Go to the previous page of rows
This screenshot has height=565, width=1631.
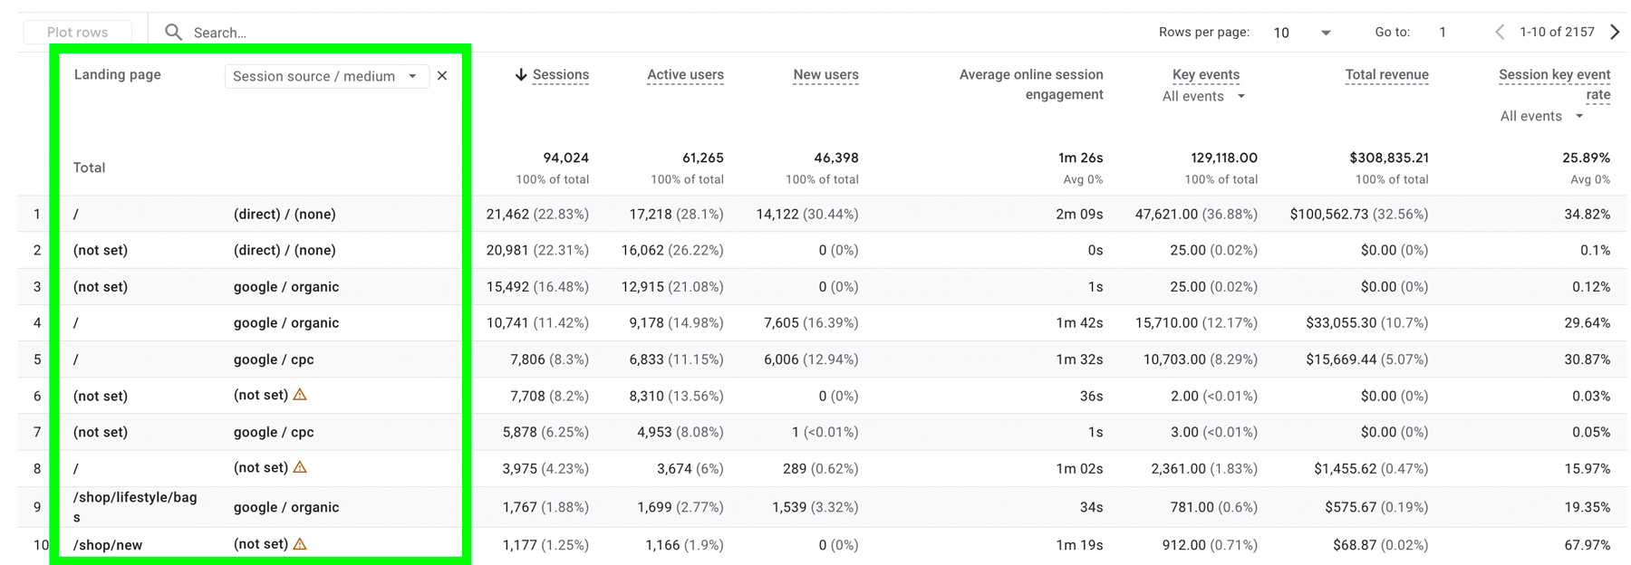coord(1500,33)
